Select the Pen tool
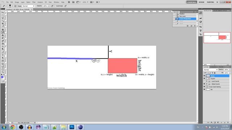This screenshot has height=130, width=232. (x=3, y=52)
